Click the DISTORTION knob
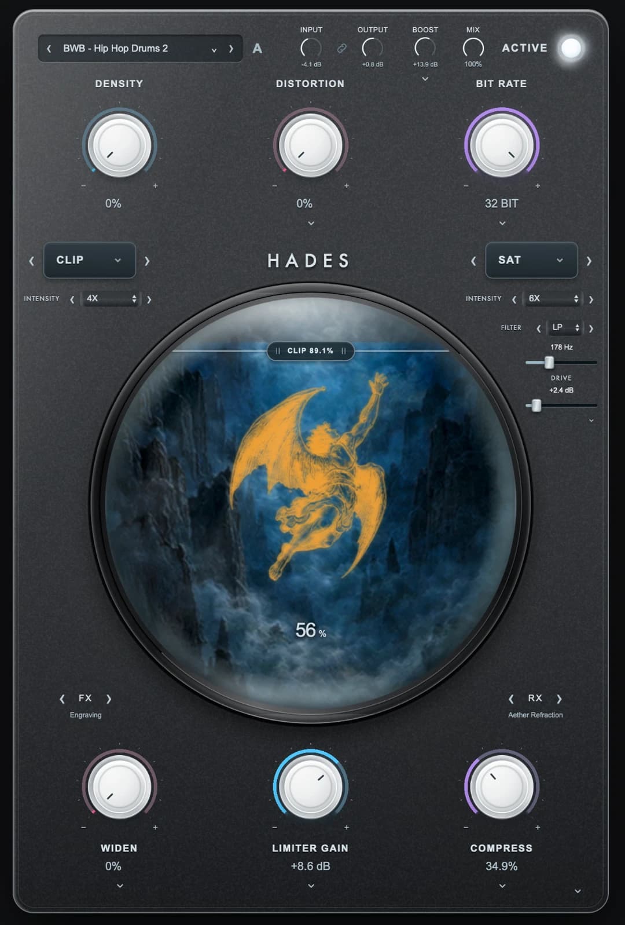 point(311,145)
